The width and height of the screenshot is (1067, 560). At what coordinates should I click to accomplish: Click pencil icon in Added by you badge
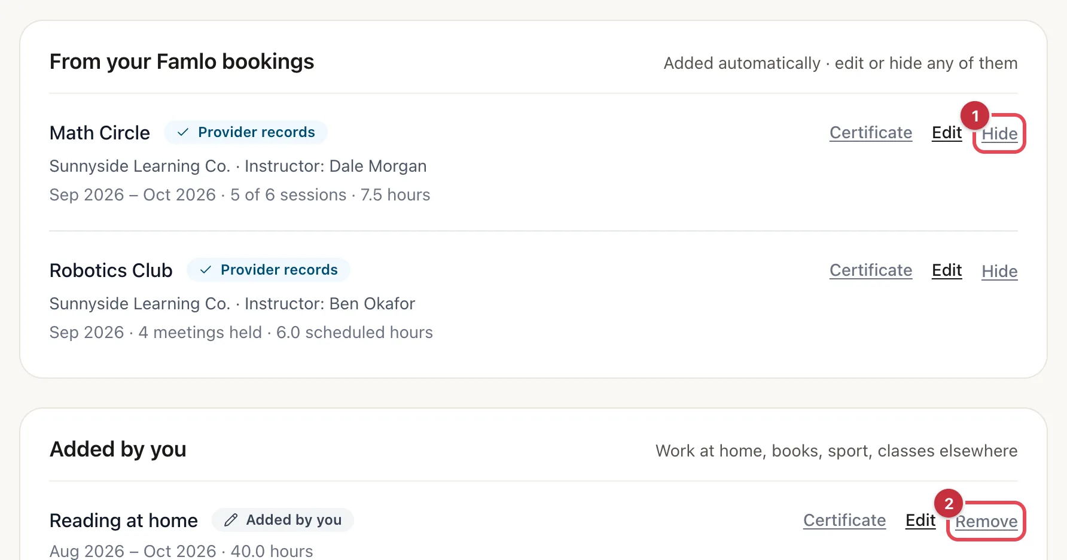coord(231,520)
